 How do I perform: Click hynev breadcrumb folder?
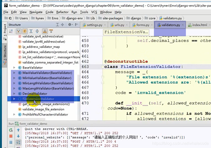point(38,18)
